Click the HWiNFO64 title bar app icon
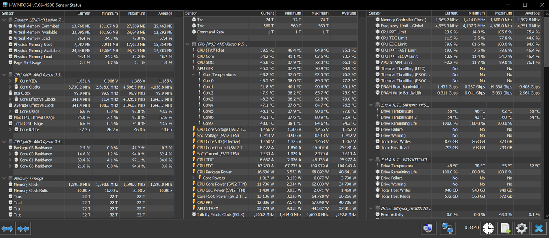Viewport: 549px width, 238px height. 5,5
